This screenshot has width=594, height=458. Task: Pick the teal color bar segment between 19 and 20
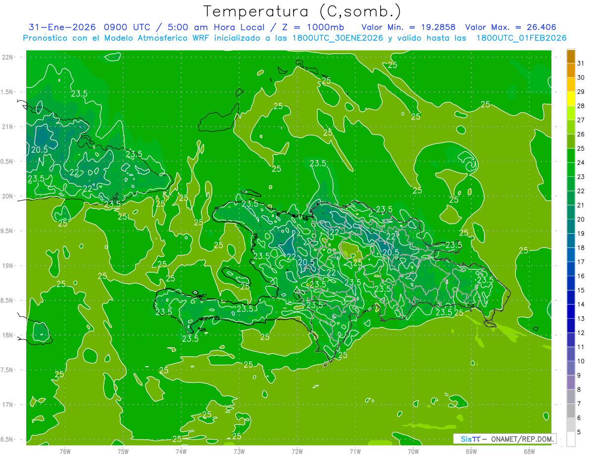coord(571,227)
